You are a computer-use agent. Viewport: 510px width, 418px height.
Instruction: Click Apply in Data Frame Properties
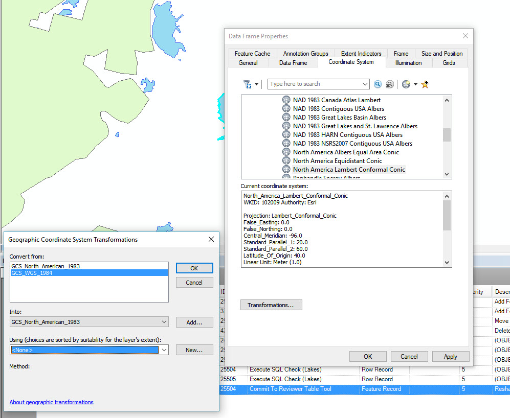point(451,357)
